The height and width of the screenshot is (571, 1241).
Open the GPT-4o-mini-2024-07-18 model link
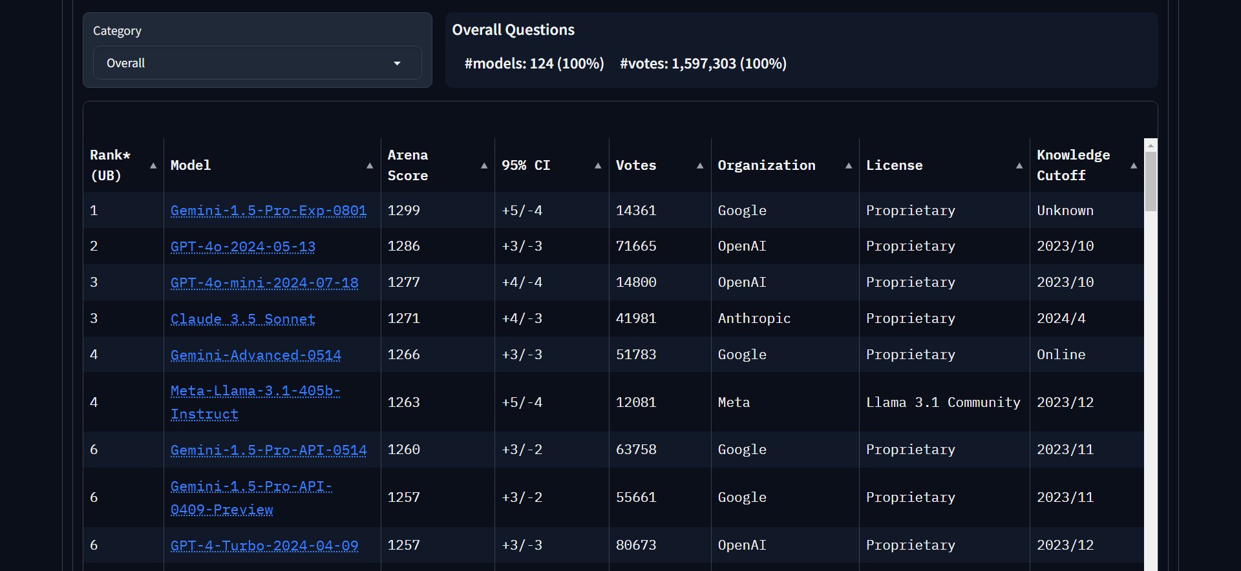[x=264, y=283]
